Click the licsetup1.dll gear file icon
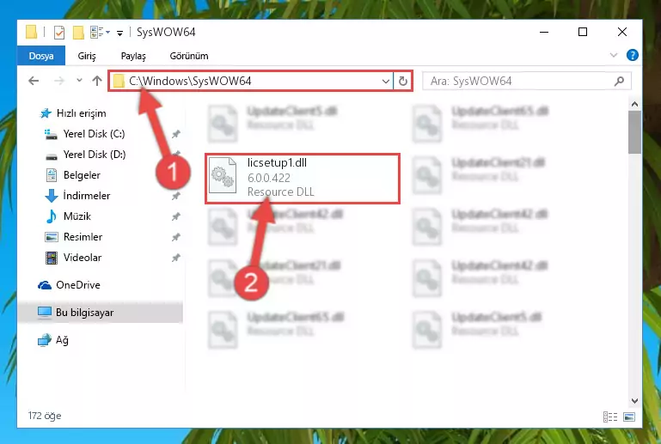 [223, 175]
